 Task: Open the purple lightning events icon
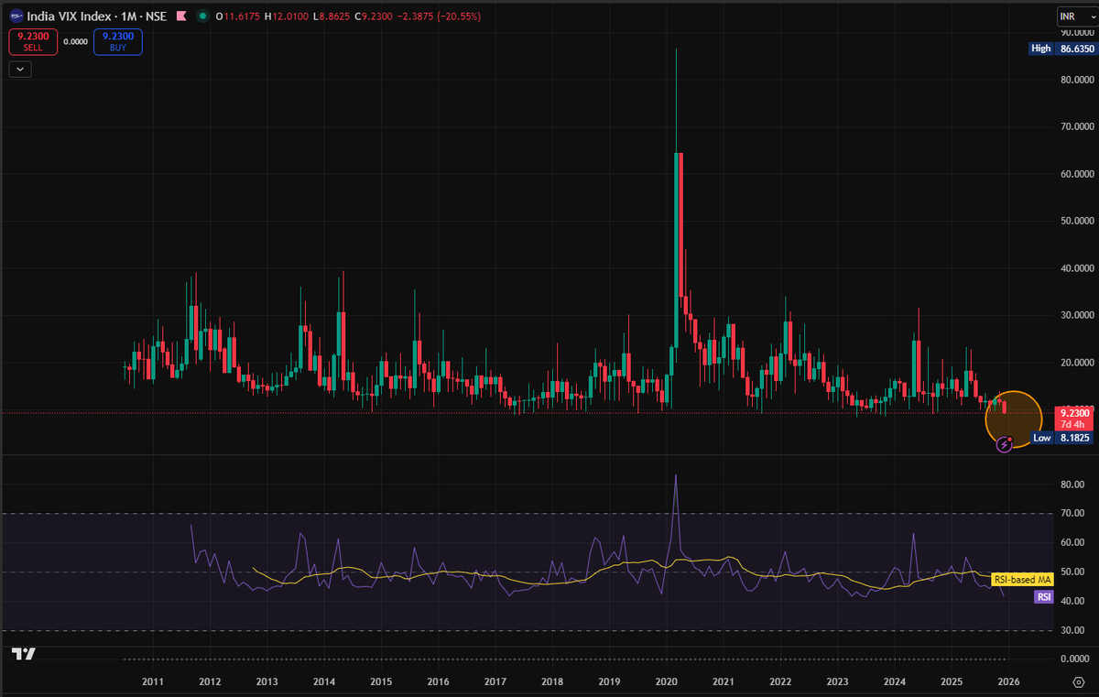[x=1004, y=444]
